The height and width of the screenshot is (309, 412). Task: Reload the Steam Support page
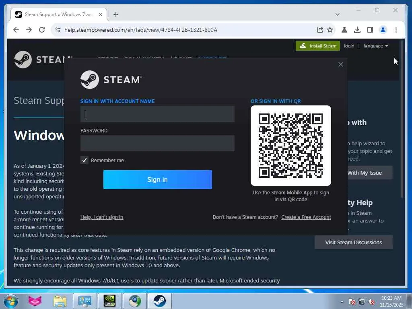point(42,30)
